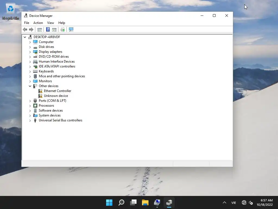The width and height of the screenshot is (278, 209).
Task: Collapse the DESKTOP-4JR8VDF root node
Action: (x=25, y=37)
